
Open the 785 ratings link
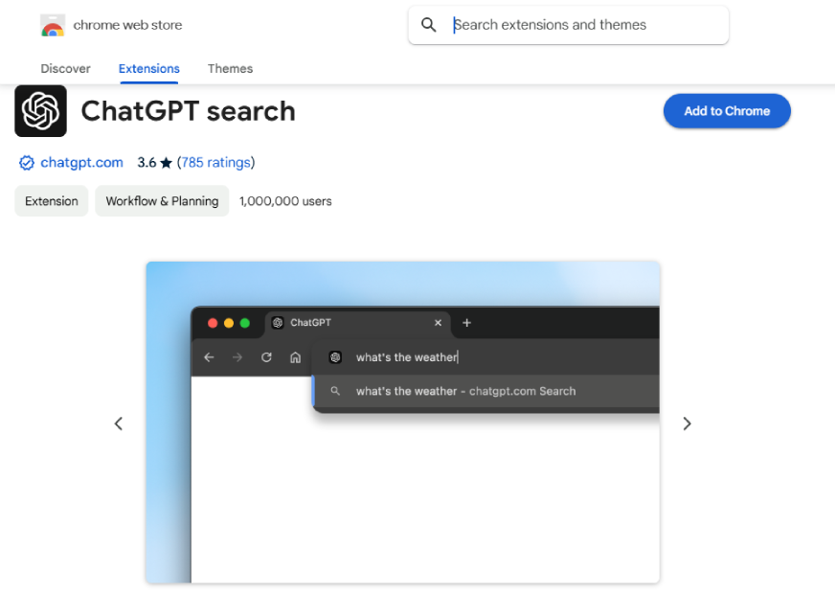[x=215, y=163]
